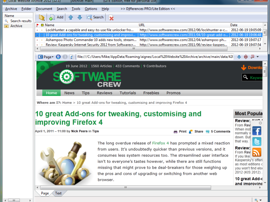Open the Tips nav item

click(86, 93)
